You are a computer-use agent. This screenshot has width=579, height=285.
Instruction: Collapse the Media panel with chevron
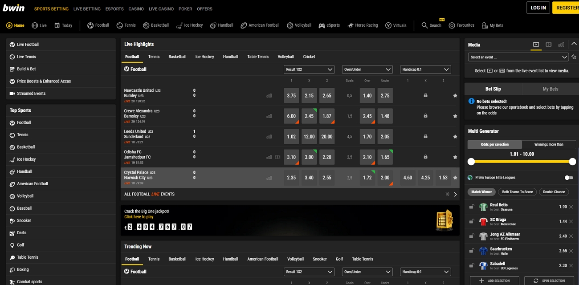coord(574,44)
